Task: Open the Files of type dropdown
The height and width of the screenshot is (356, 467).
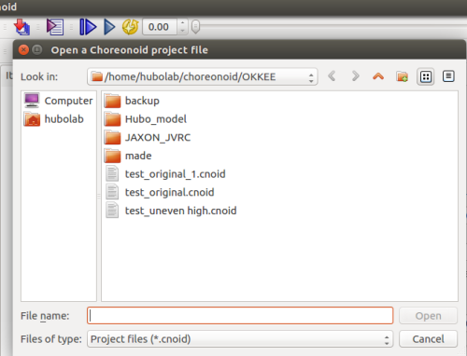Action: pyautogui.click(x=240, y=339)
